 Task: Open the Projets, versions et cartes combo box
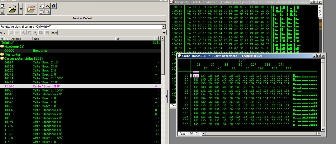[164, 26]
